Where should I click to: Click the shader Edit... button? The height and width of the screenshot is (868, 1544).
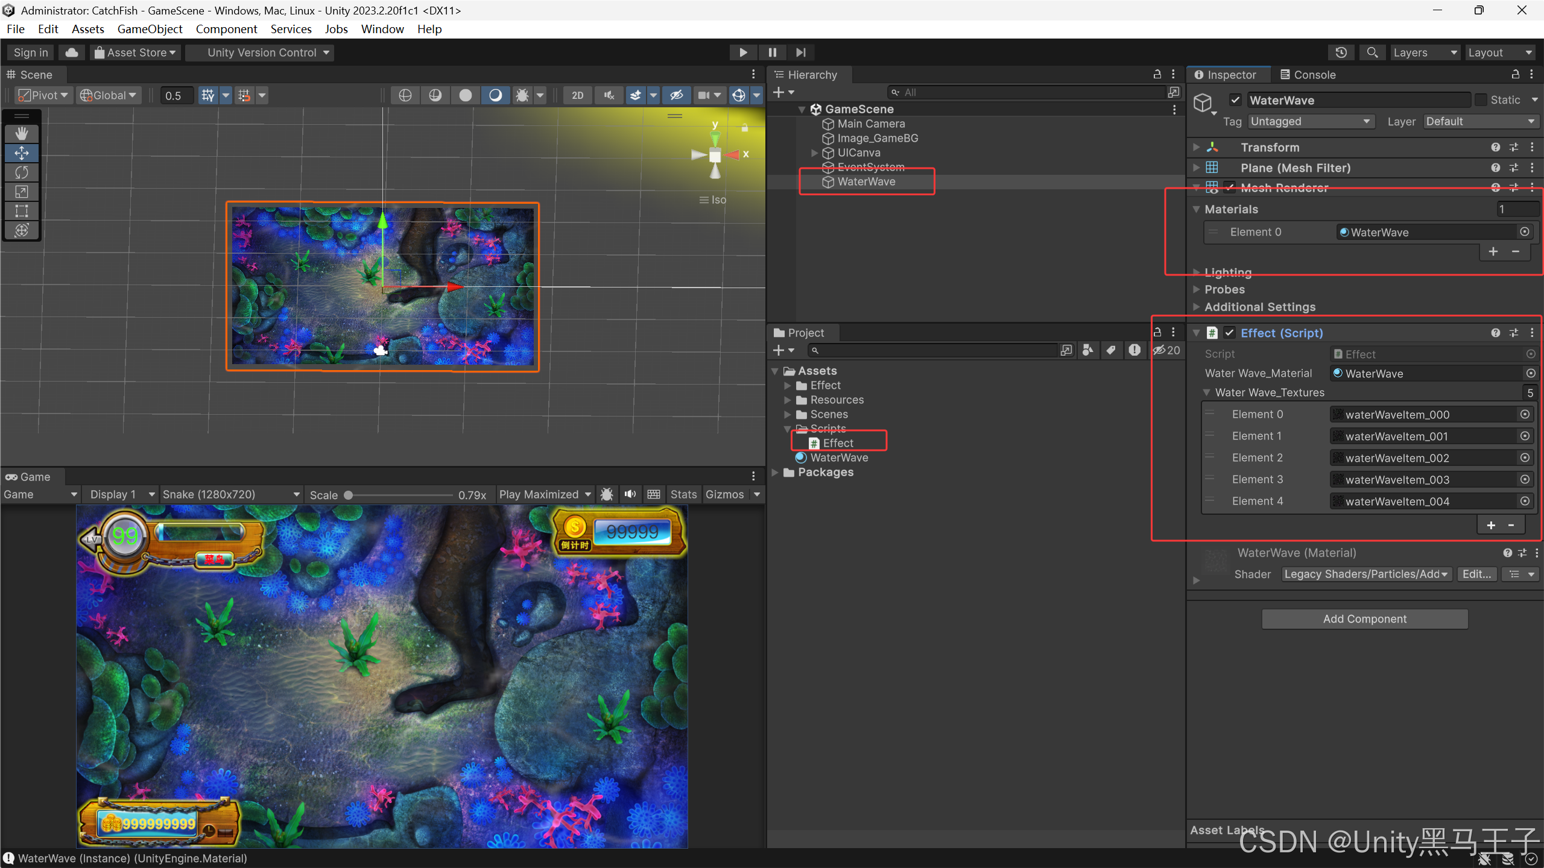[x=1476, y=574]
